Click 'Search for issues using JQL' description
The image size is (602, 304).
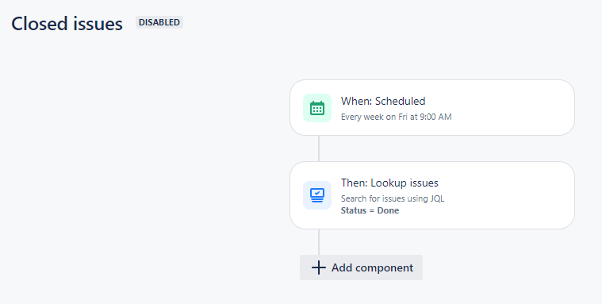(x=393, y=198)
